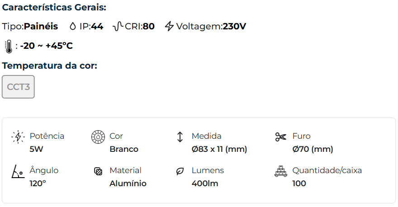Click the 400lm lumens value
The image size is (398, 207).
(x=204, y=183)
